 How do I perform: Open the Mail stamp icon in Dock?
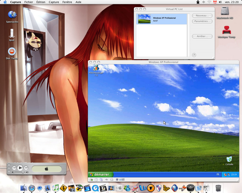[47, 188]
